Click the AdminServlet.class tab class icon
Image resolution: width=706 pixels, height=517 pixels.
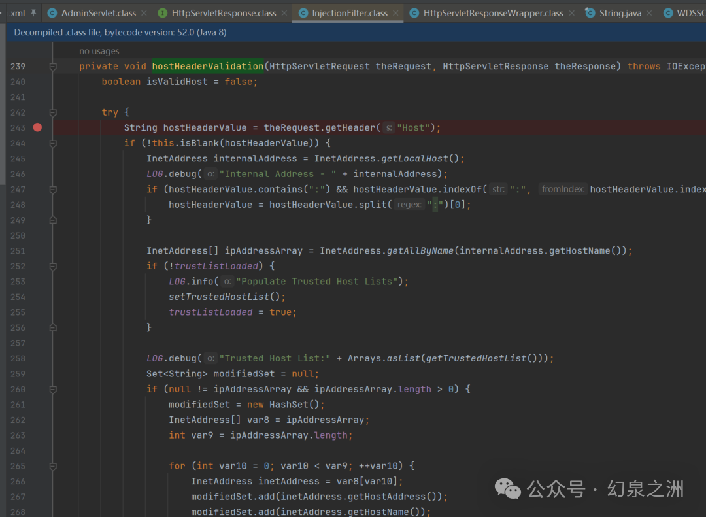tap(52, 13)
